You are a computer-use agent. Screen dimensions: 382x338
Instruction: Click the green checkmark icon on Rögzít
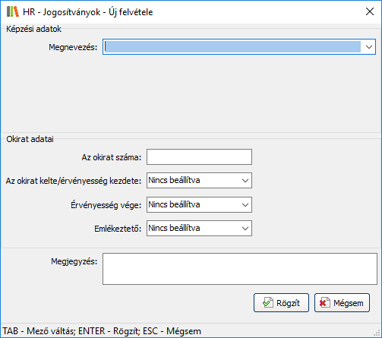268,302
